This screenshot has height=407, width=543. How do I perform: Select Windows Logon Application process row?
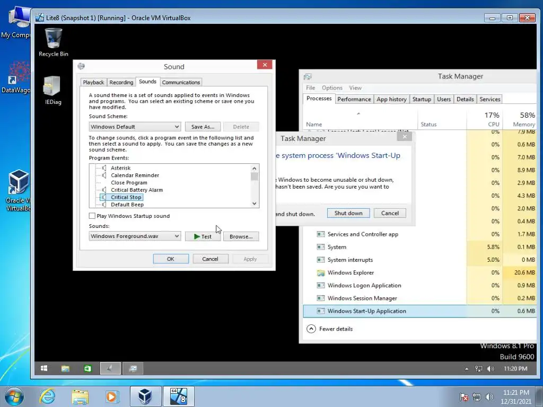click(420, 286)
